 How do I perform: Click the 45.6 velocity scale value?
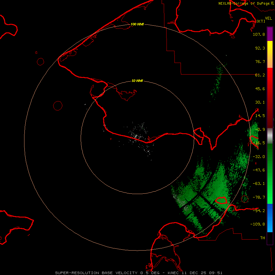(260, 89)
